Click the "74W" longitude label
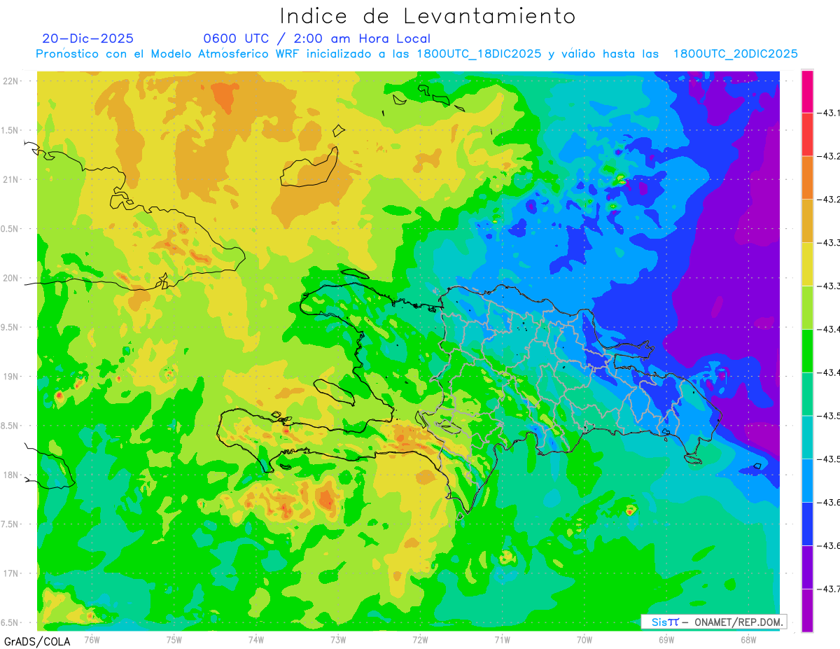This screenshot has width=840, height=649. tap(255, 639)
